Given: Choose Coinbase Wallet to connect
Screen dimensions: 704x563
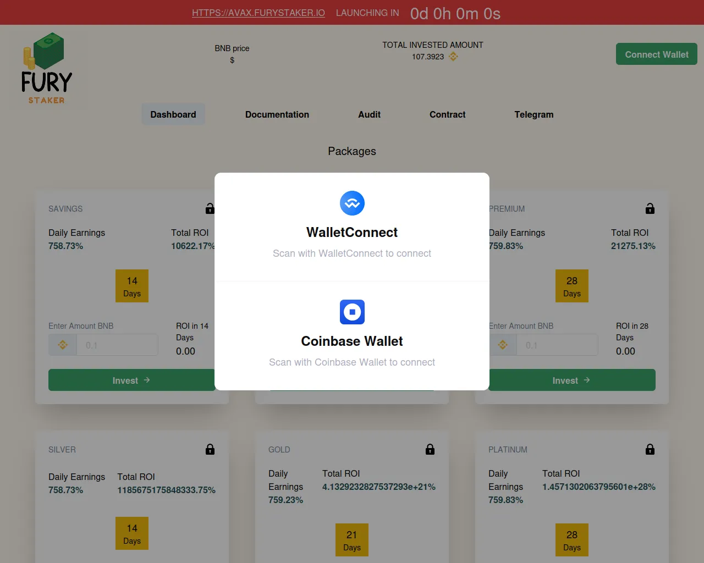Looking at the screenshot, I should 352,336.
